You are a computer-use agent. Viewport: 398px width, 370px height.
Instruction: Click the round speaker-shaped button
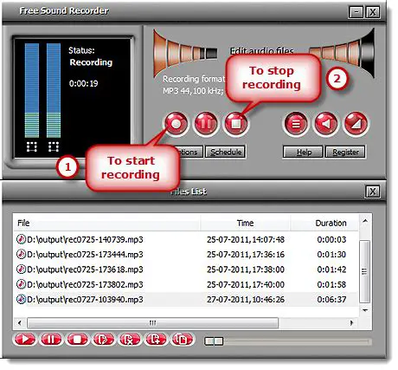(326, 124)
